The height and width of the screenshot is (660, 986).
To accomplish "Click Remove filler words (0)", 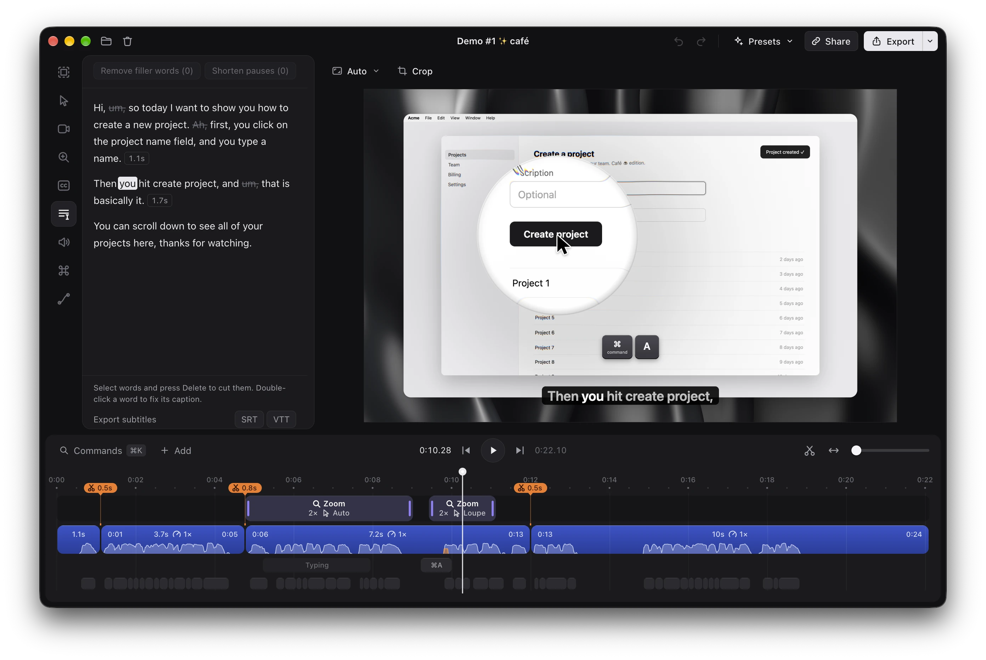I will pos(147,71).
